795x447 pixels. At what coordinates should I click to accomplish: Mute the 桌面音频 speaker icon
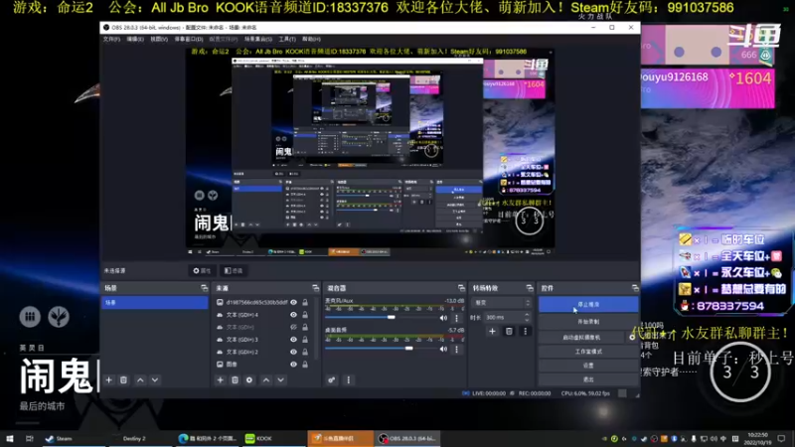[x=443, y=349]
